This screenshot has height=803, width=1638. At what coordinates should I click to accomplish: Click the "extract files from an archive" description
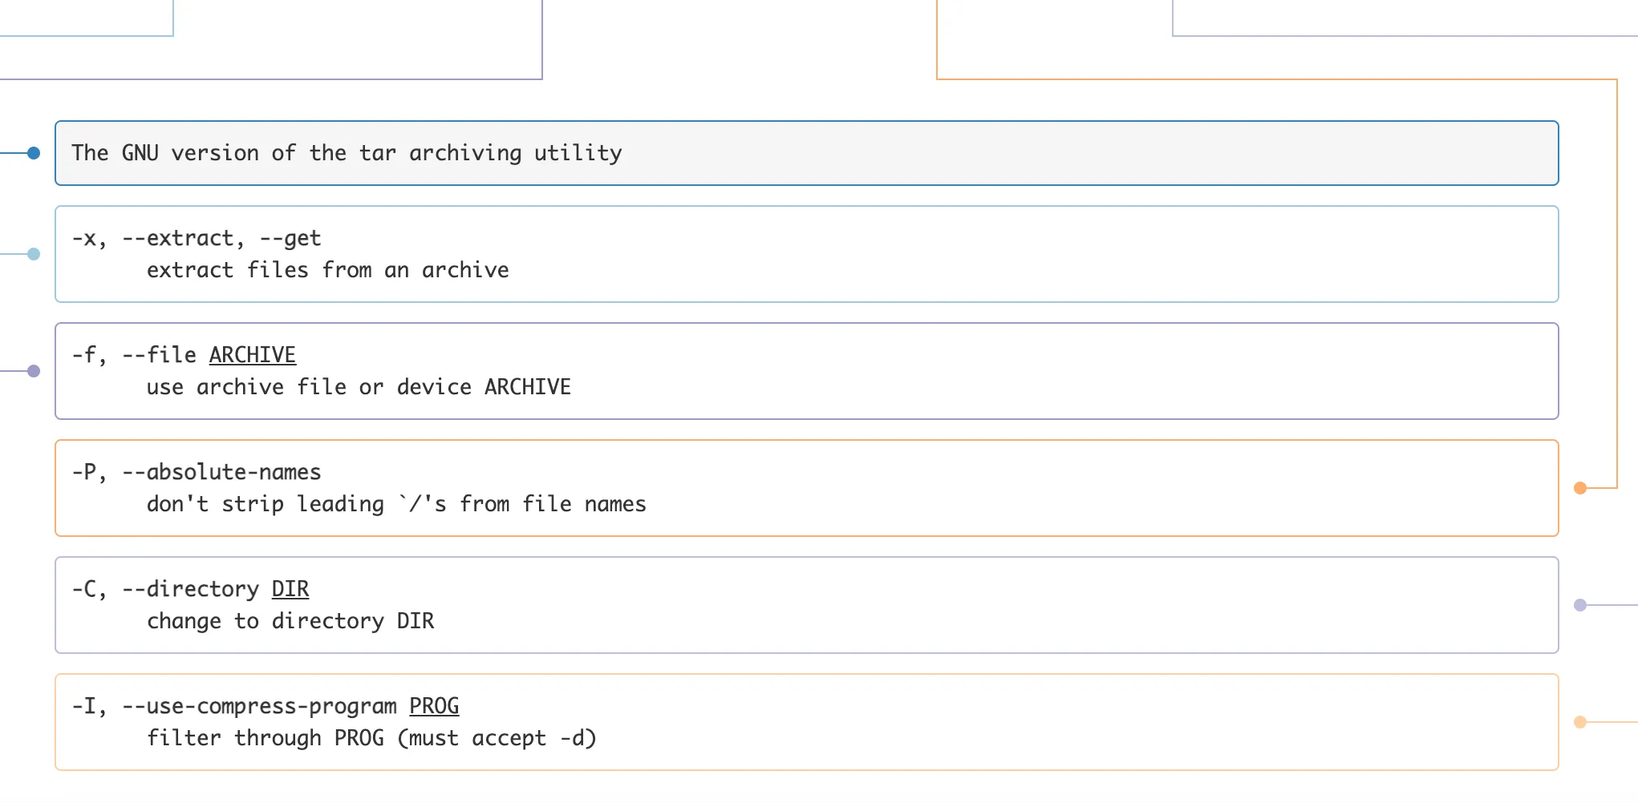pos(327,270)
